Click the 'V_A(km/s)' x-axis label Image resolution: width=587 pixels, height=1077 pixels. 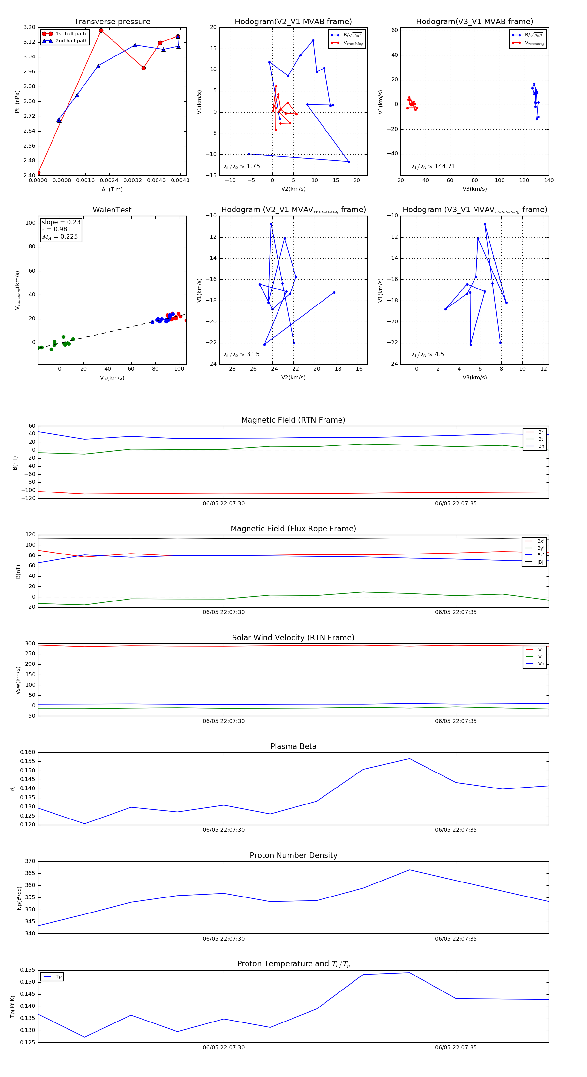pyautogui.click(x=112, y=378)
